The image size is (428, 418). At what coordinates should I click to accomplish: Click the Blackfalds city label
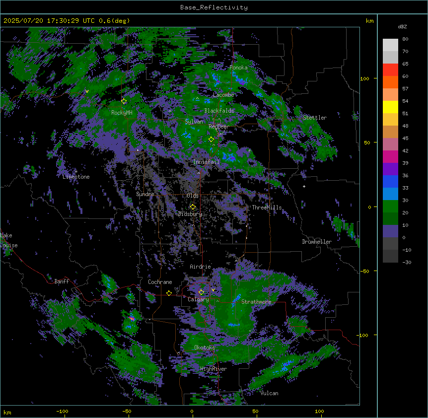tap(219, 111)
